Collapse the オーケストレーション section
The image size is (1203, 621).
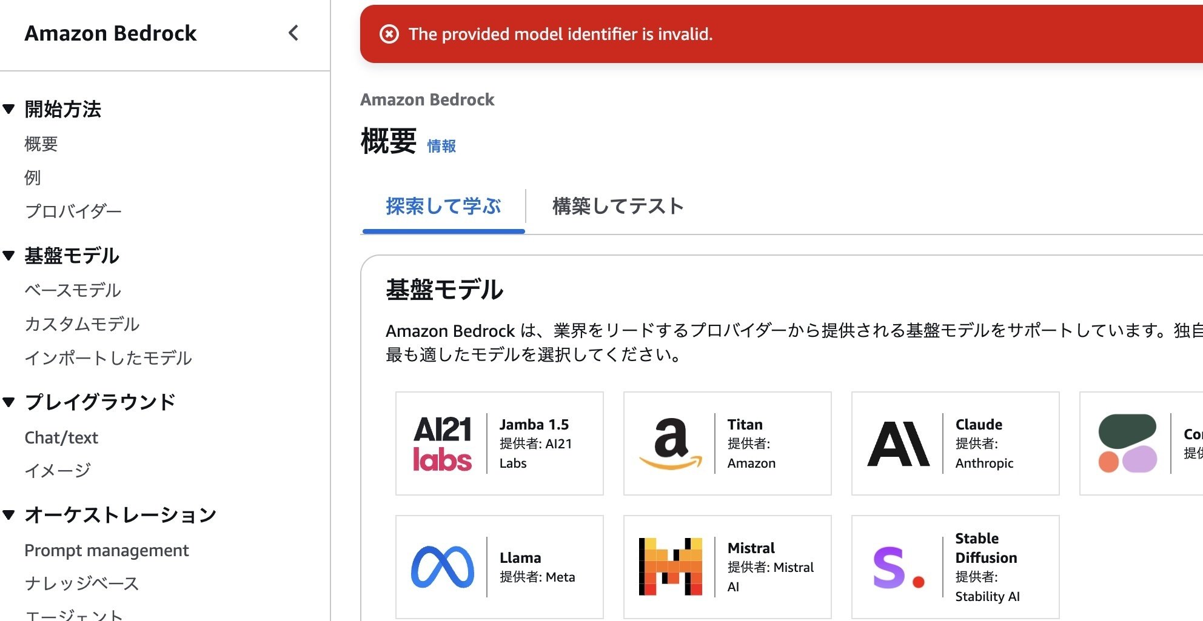coord(10,514)
